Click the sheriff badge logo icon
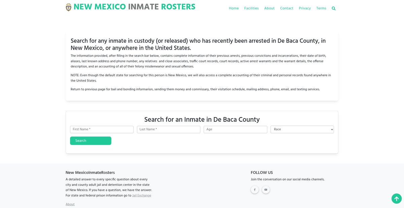 click(x=69, y=7)
